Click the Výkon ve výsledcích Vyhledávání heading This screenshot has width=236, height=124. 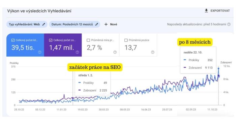(39, 11)
